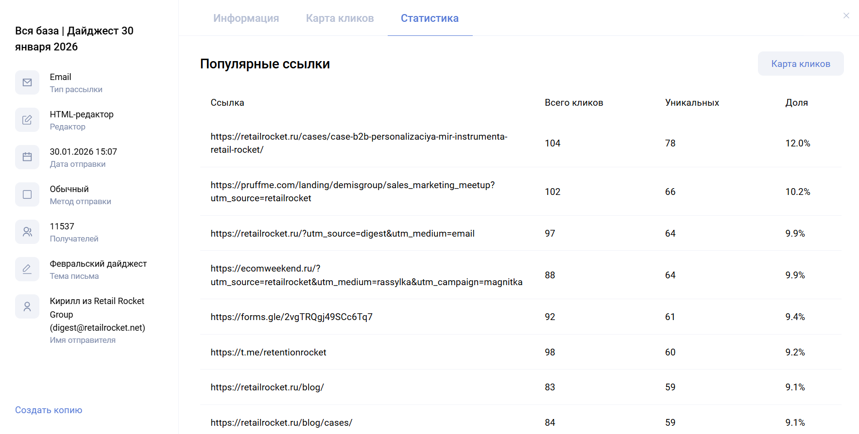Switch to the Информация tab
Image resolution: width=859 pixels, height=434 pixels.
[246, 18]
